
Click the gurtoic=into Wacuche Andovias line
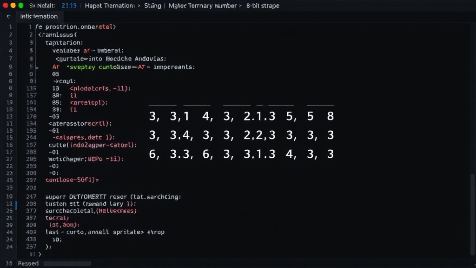[111, 59]
